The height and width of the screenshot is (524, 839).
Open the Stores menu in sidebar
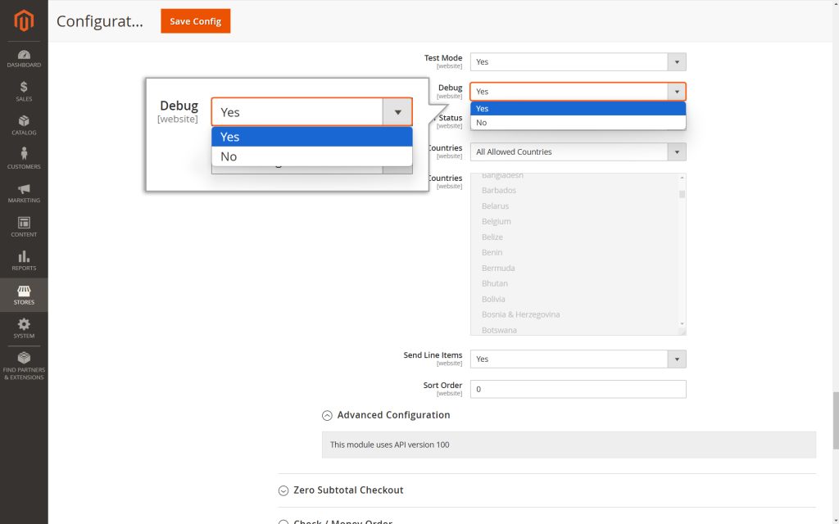click(x=24, y=295)
